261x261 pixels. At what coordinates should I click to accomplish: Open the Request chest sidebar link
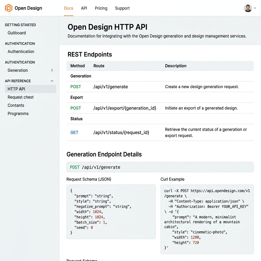click(21, 97)
